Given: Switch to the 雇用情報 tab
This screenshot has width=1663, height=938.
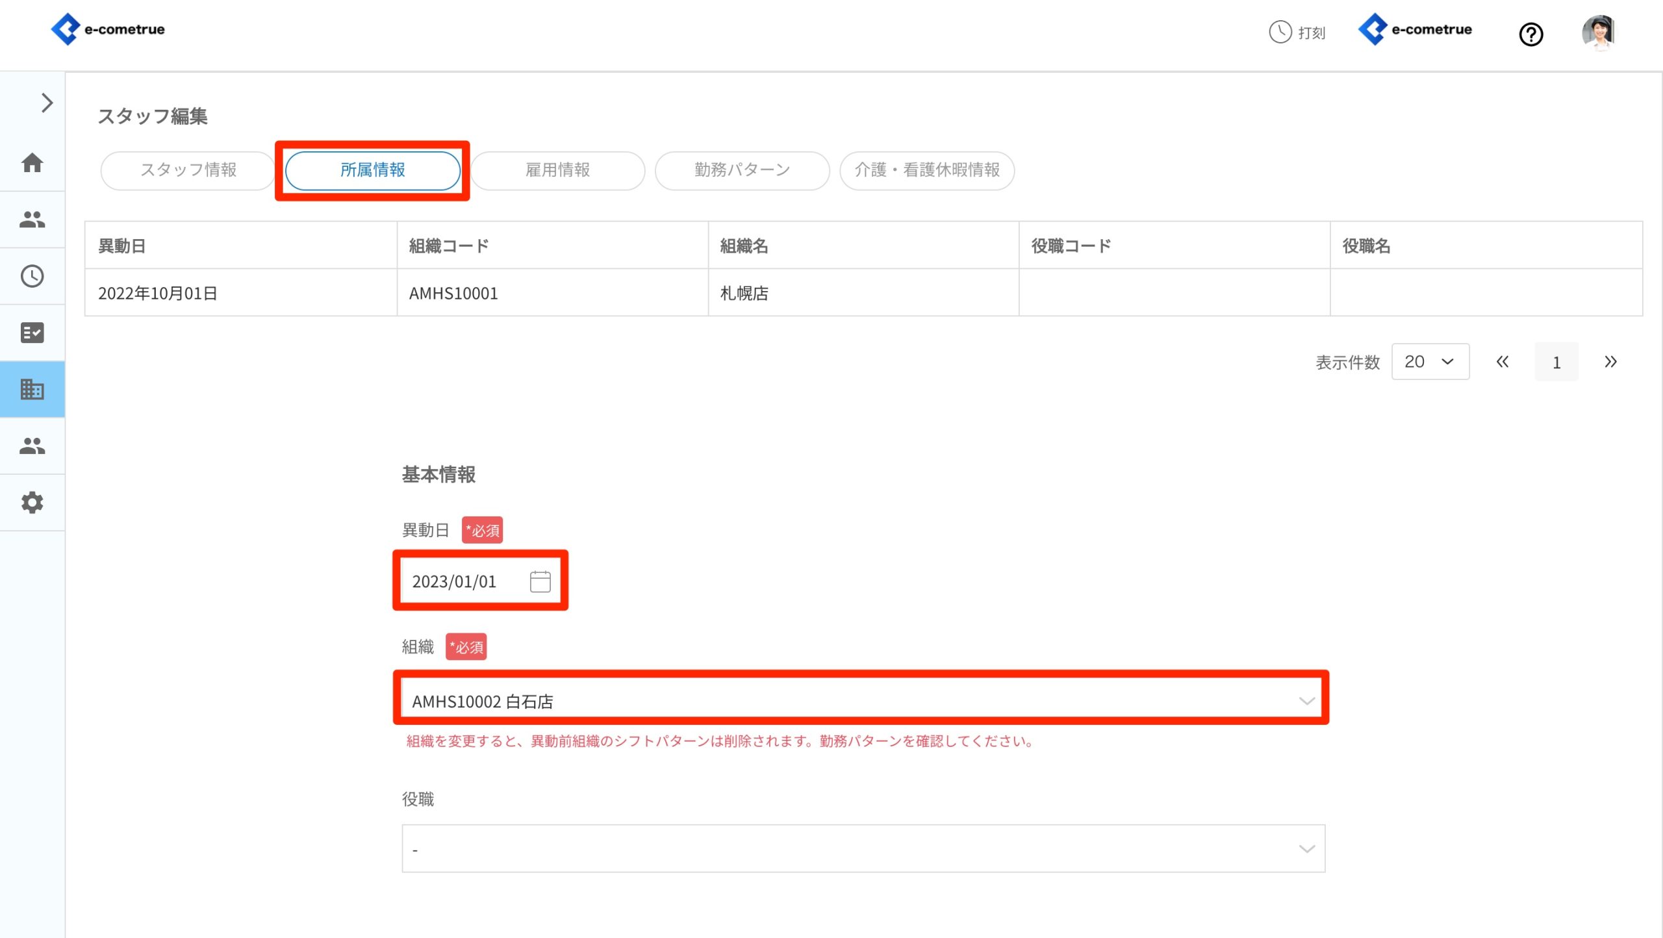Looking at the screenshot, I should coord(557,170).
